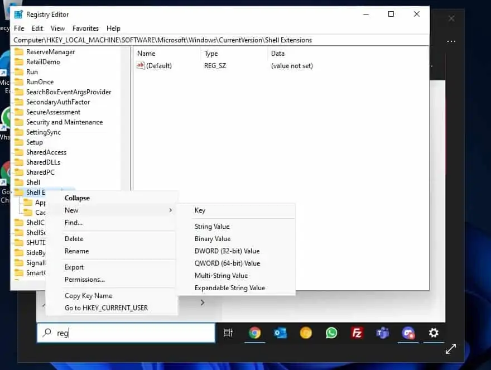Select the RunOnce registry key
This screenshot has width=491, height=370.
coord(40,82)
